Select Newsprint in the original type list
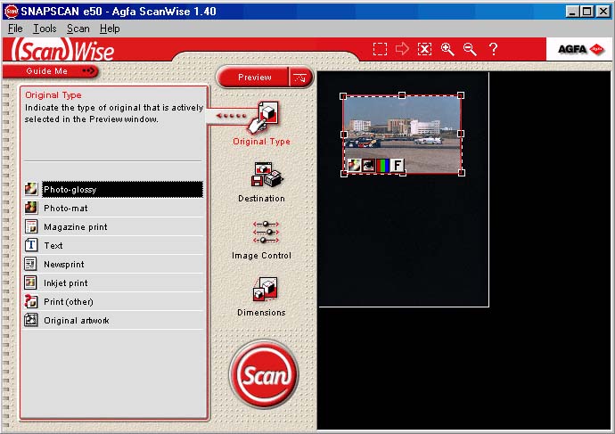 tap(64, 264)
